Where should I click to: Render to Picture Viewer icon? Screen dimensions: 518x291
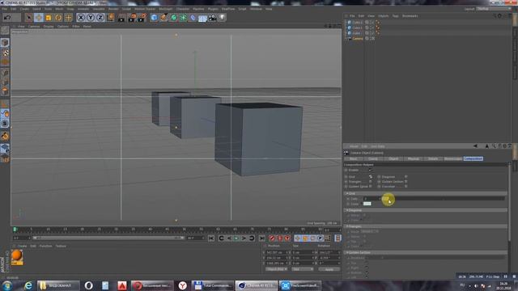[x=132, y=18]
